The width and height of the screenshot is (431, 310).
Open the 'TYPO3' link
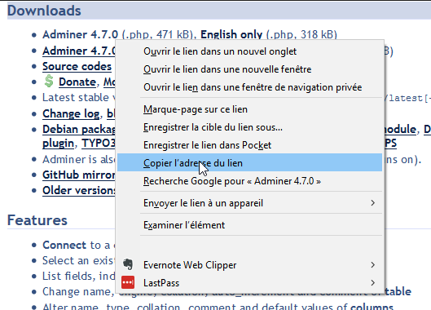coord(99,144)
